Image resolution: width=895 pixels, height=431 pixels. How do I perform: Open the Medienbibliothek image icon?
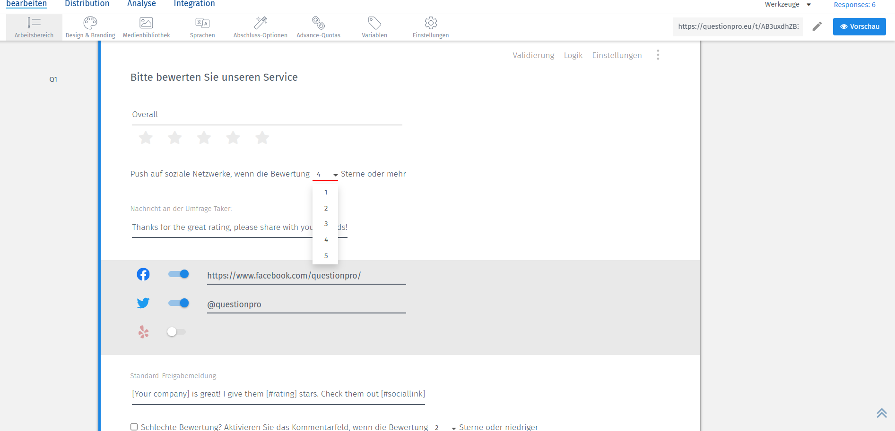[x=146, y=23]
